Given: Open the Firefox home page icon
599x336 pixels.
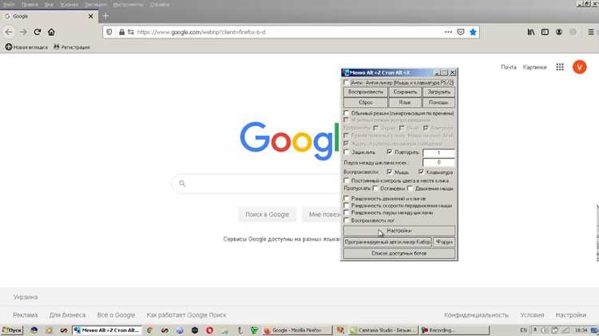Looking at the screenshot, I should click(x=51, y=32).
